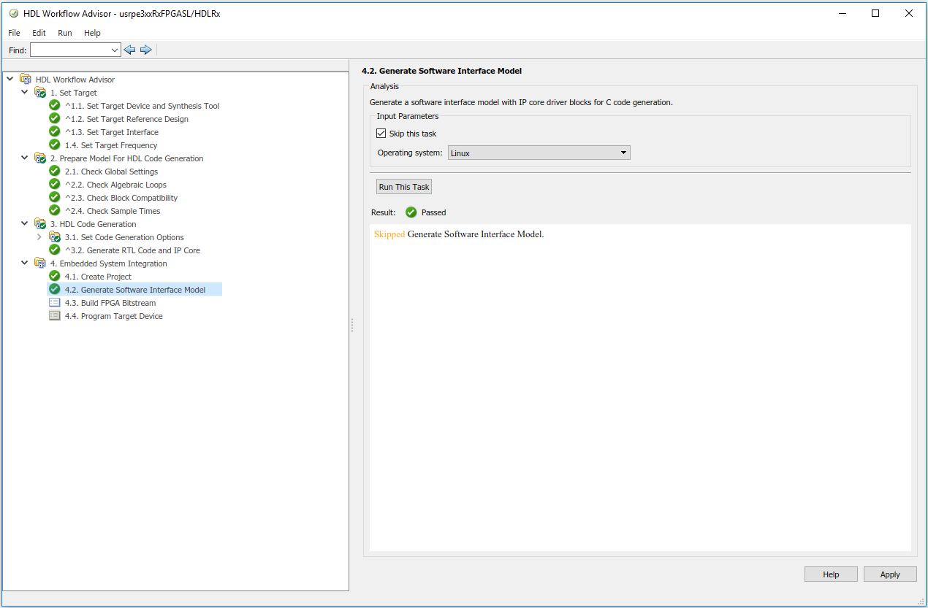
Task: Collapse Prepare Model For HDL Code Generation
Action: click(x=25, y=158)
